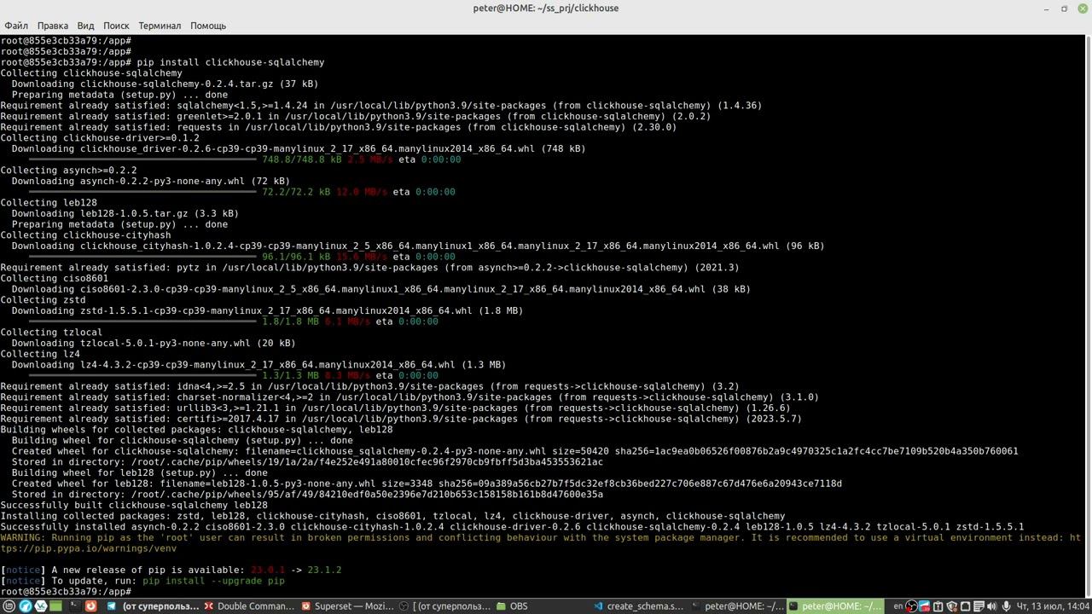1092x614 pixels.
Task: Open the Помощь menu
Action: [208, 26]
